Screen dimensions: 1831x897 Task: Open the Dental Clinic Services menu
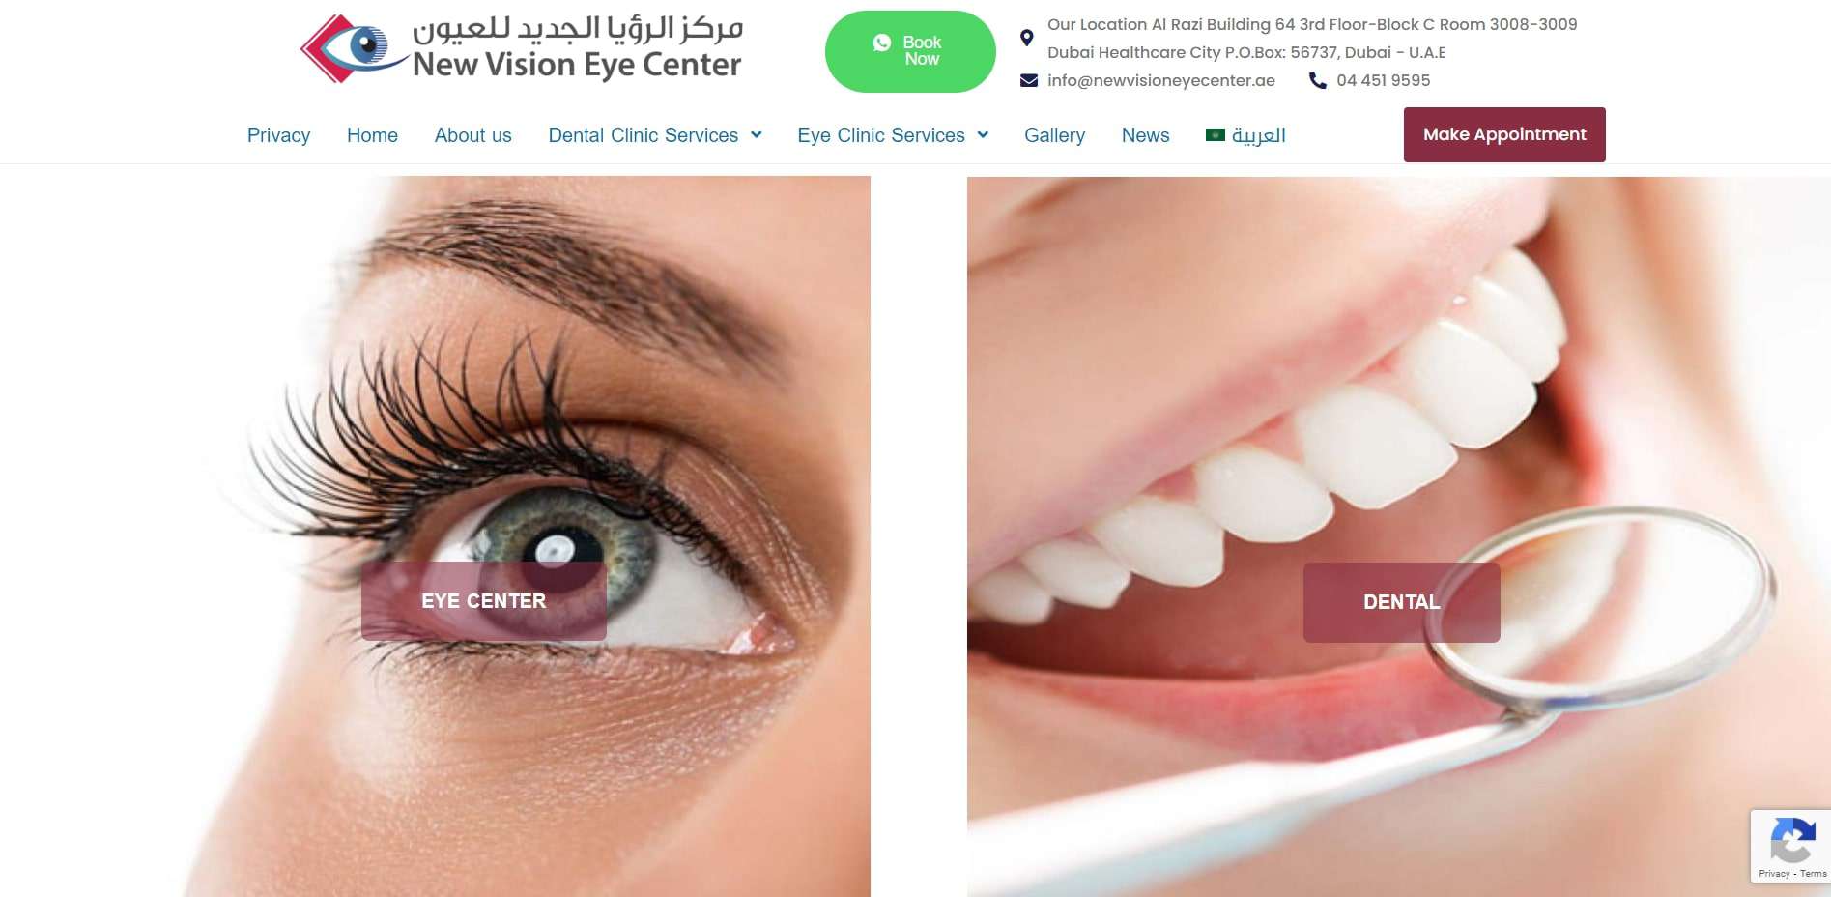(x=644, y=135)
